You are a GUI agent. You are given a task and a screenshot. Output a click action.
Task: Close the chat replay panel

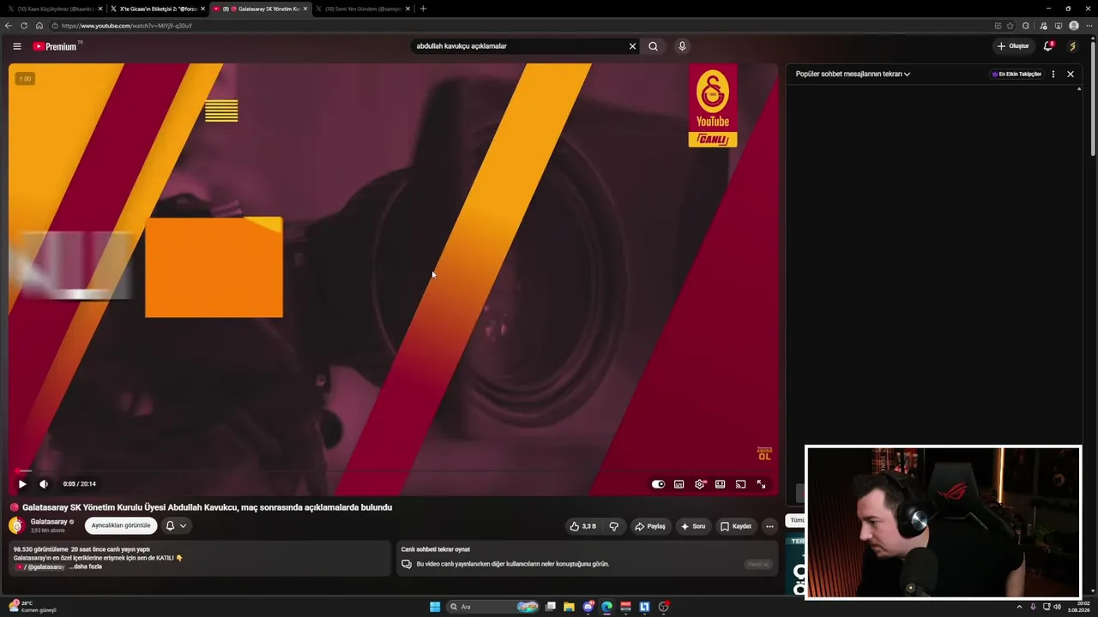(x=1071, y=75)
